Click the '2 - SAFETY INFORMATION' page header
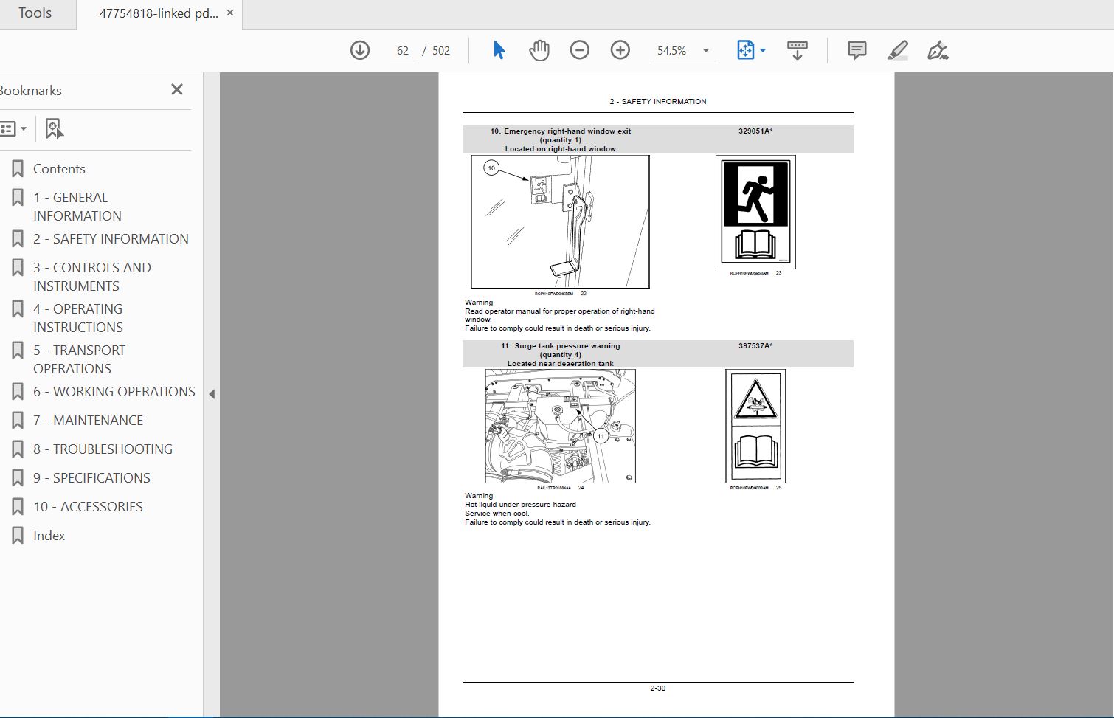The image size is (1114, 718). (x=658, y=102)
